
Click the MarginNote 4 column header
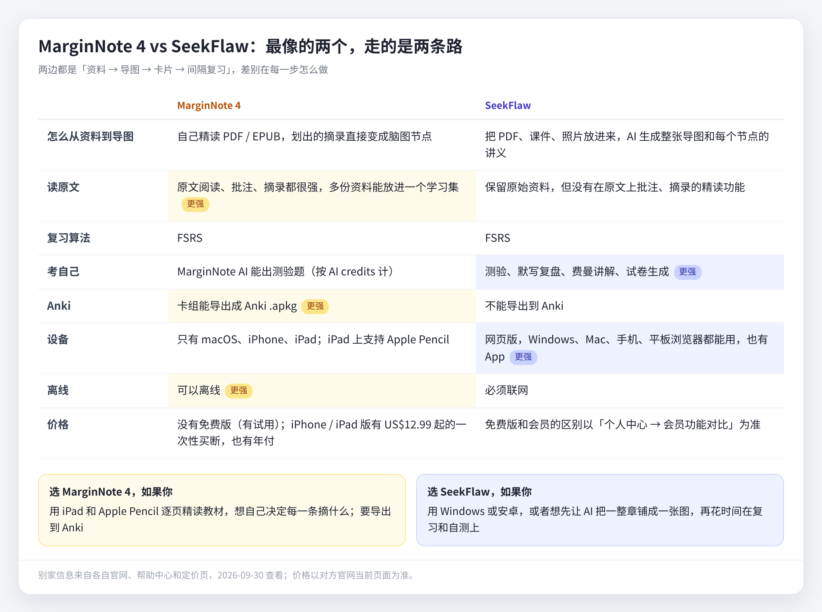[209, 106]
